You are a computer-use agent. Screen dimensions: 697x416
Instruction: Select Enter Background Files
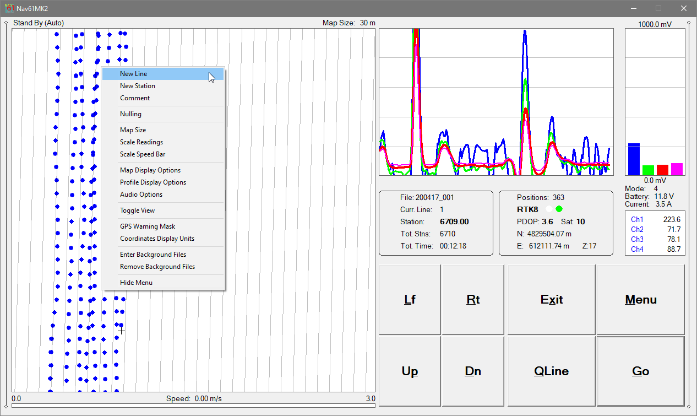pos(163,255)
